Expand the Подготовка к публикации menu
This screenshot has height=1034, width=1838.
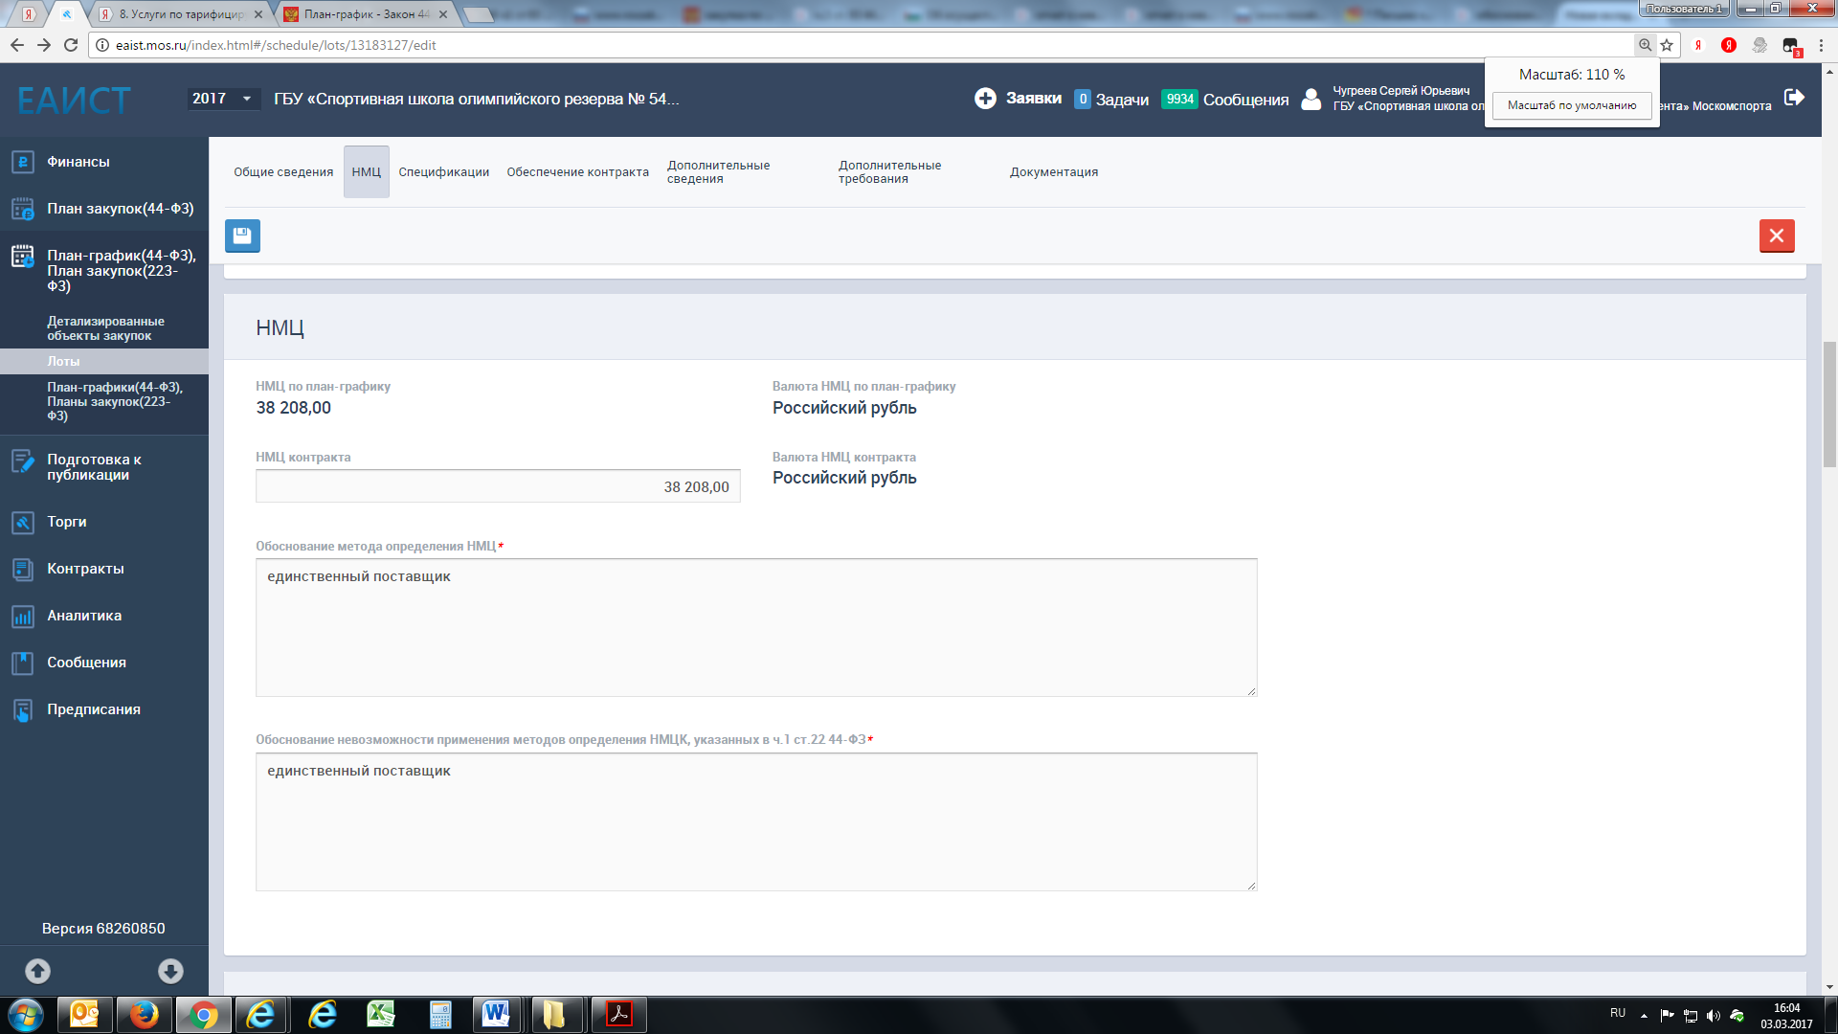[x=94, y=467]
